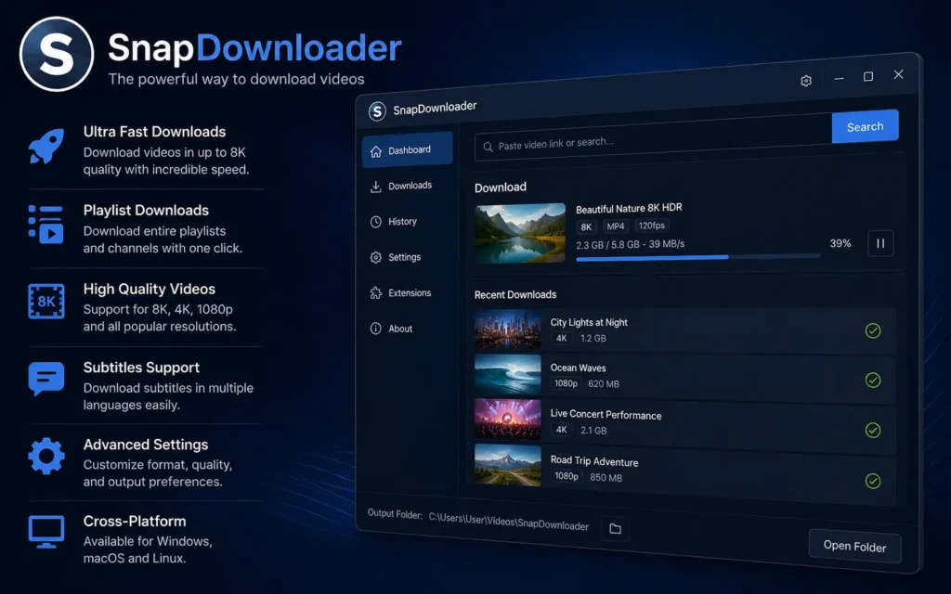Image resolution: width=951 pixels, height=594 pixels.
Task: Open the Dashboard sidebar item
Action: tap(407, 149)
